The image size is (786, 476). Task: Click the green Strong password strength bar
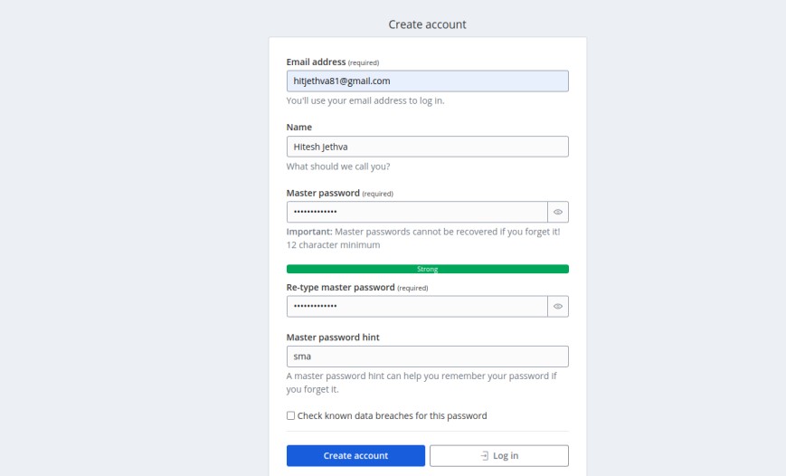427,269
